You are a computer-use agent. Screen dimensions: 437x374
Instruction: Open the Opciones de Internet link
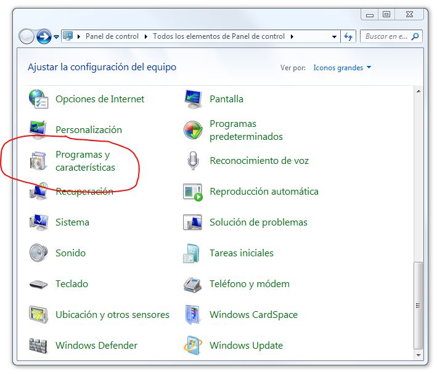100,99
